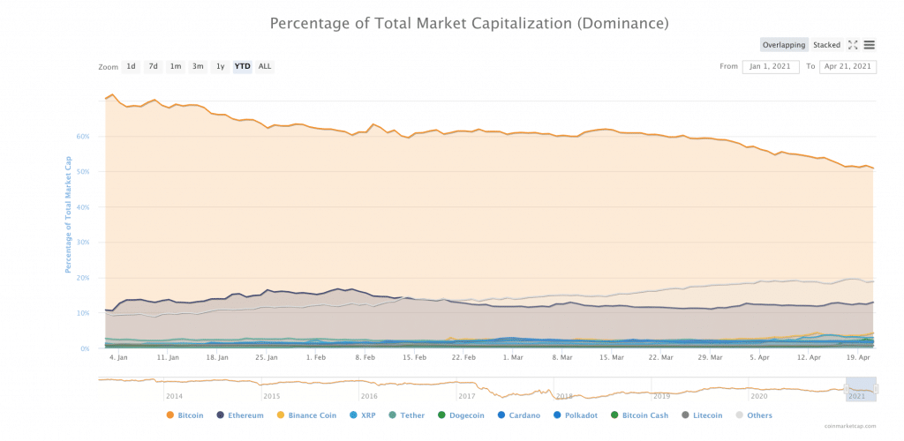Image resolution: width=904 pixels, height=441 pixels.
Task: Click the fullscreen expand icon
Action: pos(853,45)
